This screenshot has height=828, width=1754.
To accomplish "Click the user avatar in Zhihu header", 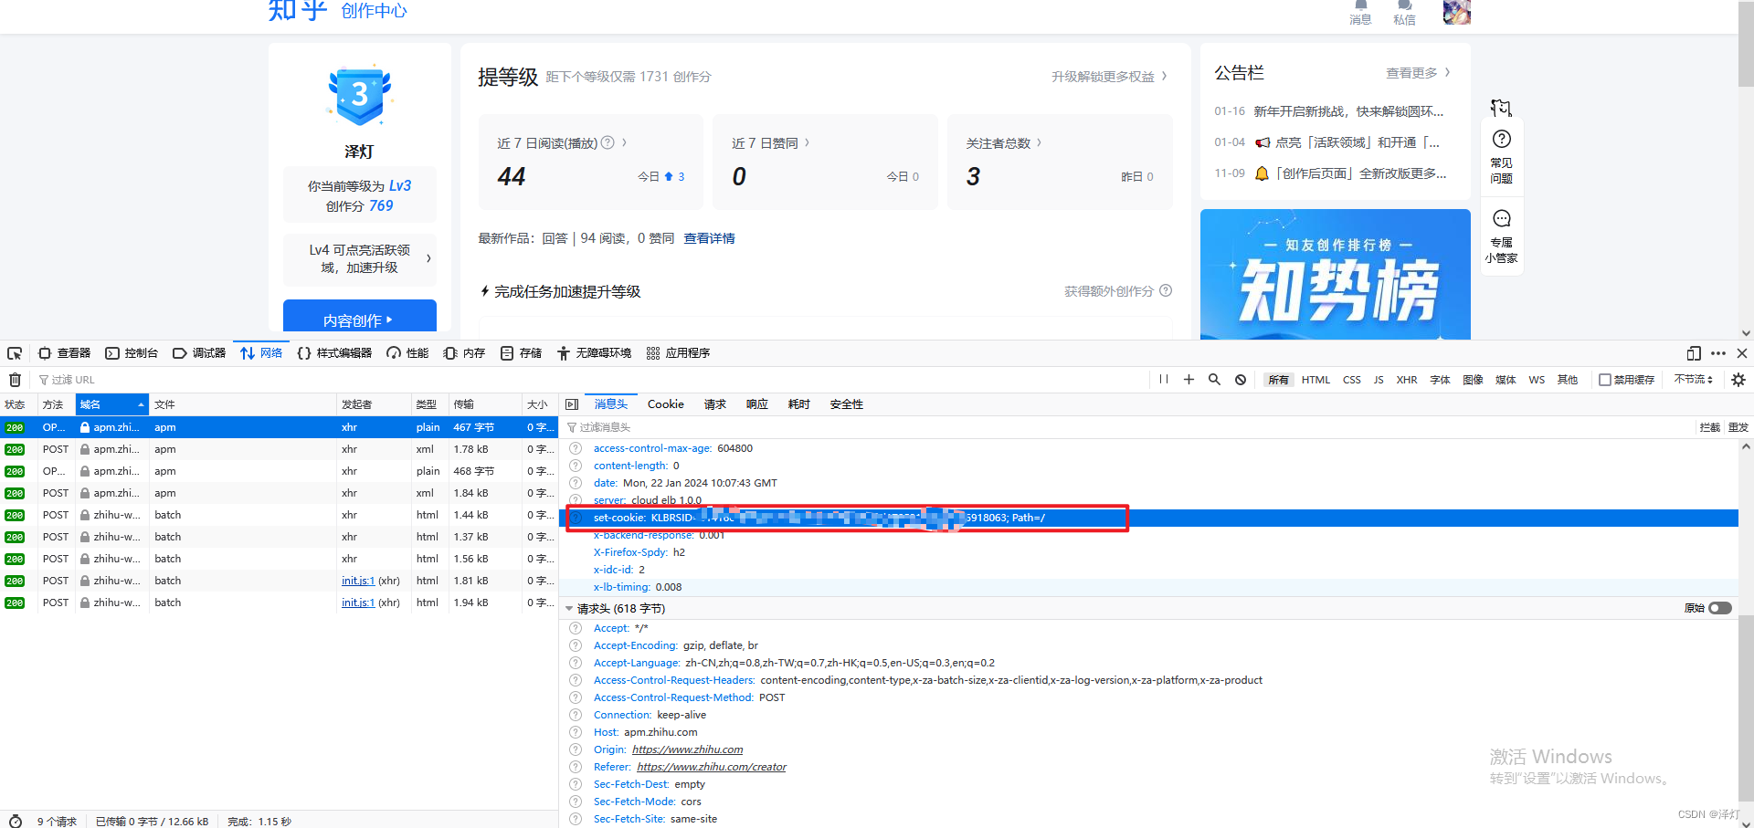I will point(1456,12).
